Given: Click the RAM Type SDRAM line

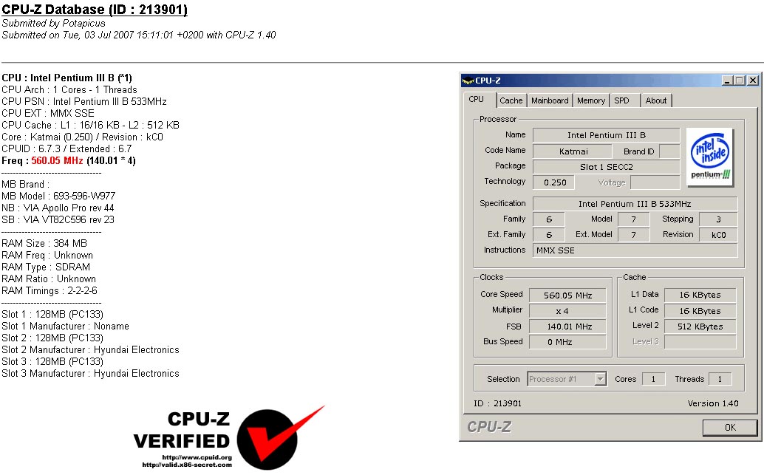Looking at the screenshot, I should 46,267.
